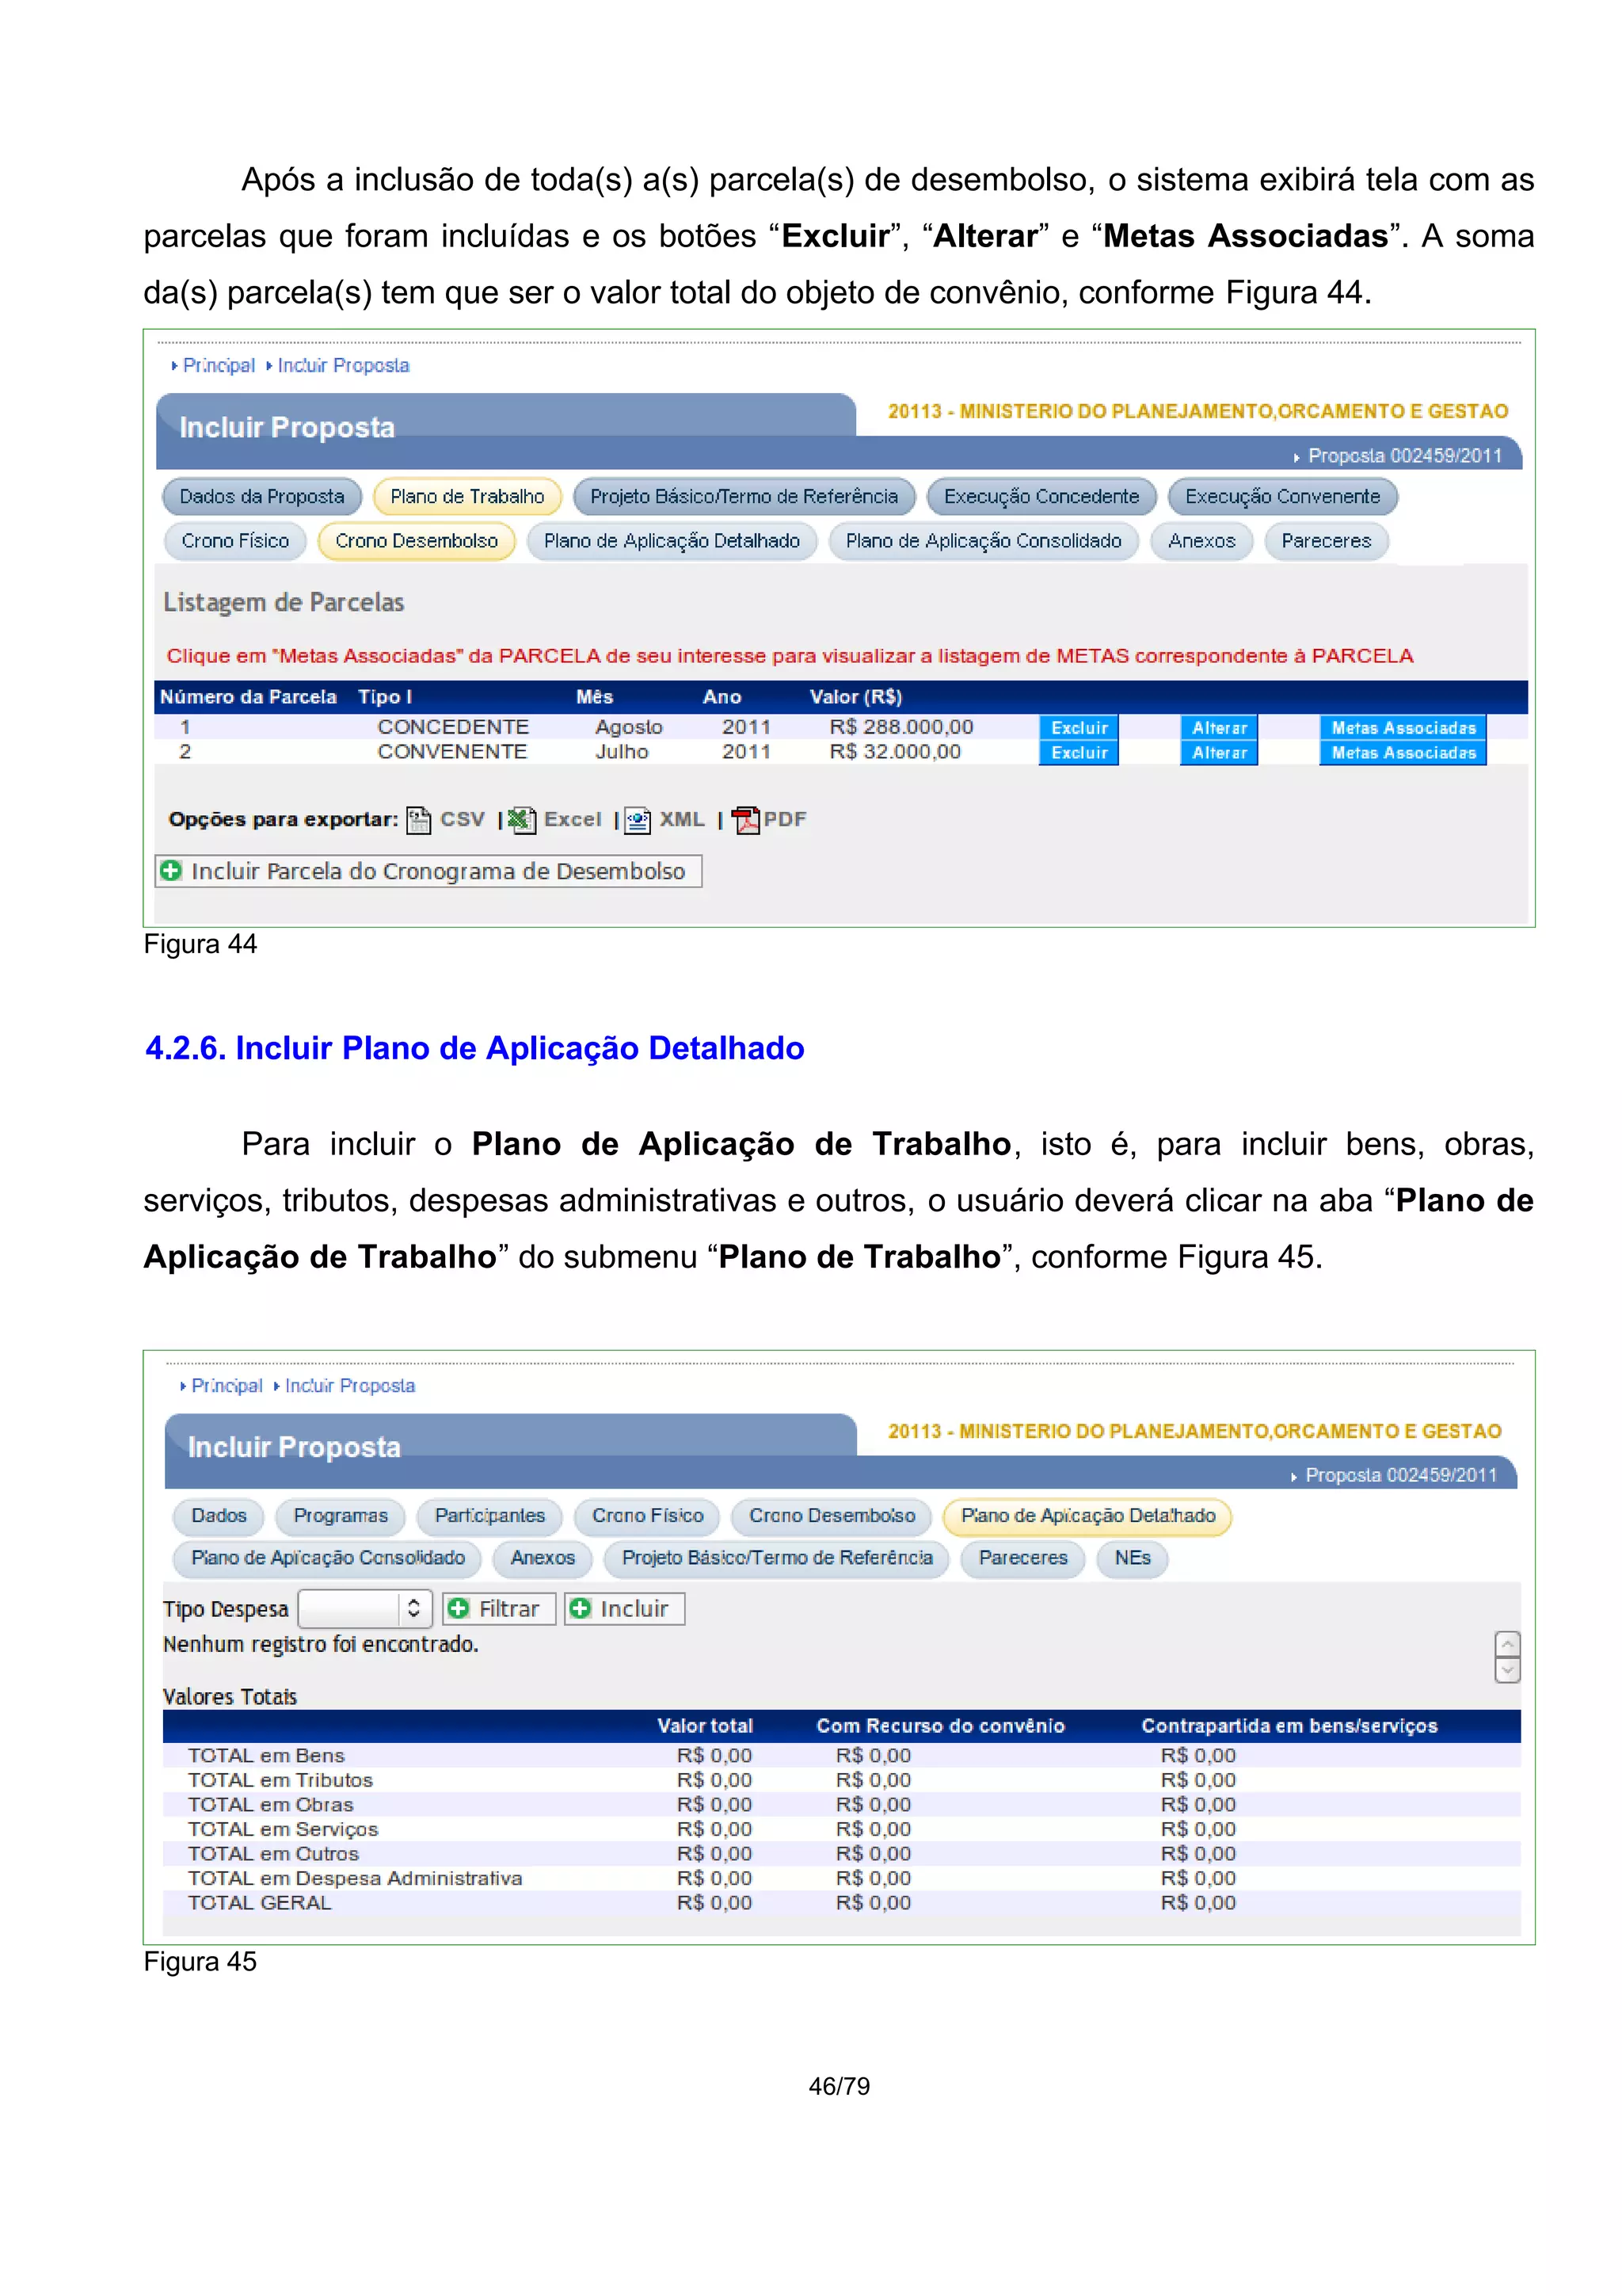Open the Participantes tab

tap(489, 1516)
